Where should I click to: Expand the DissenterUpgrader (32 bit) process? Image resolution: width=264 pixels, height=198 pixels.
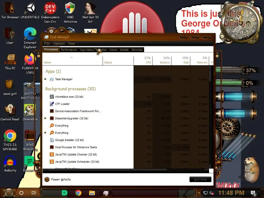[45, 118]
